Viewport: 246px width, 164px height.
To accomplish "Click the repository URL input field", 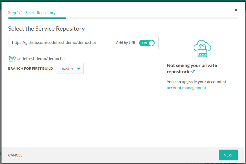I will click(x=61, y=43).
